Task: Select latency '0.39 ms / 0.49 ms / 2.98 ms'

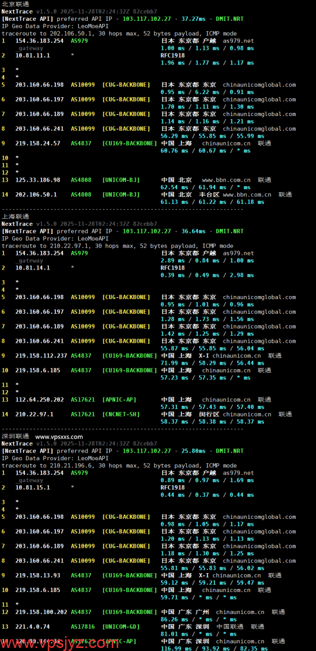Action: [x=207, y=275]
